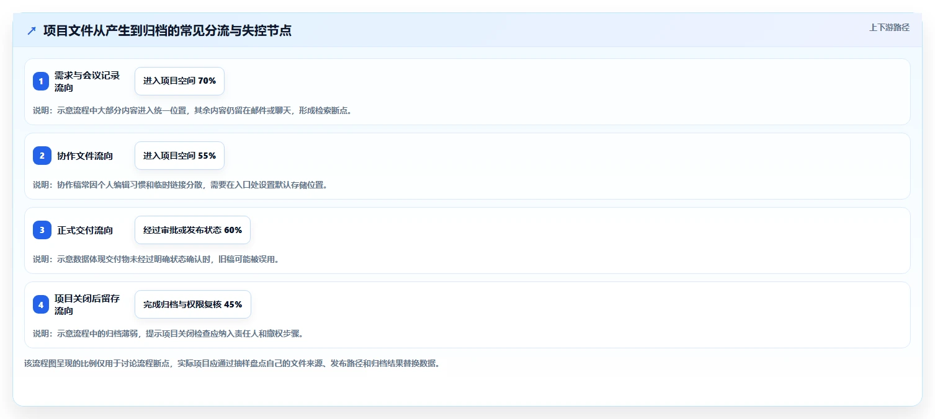The image size is (935, 419).
Task: Click the note mentioning 责任人和撤权步骤
Action: coord(168,333)
